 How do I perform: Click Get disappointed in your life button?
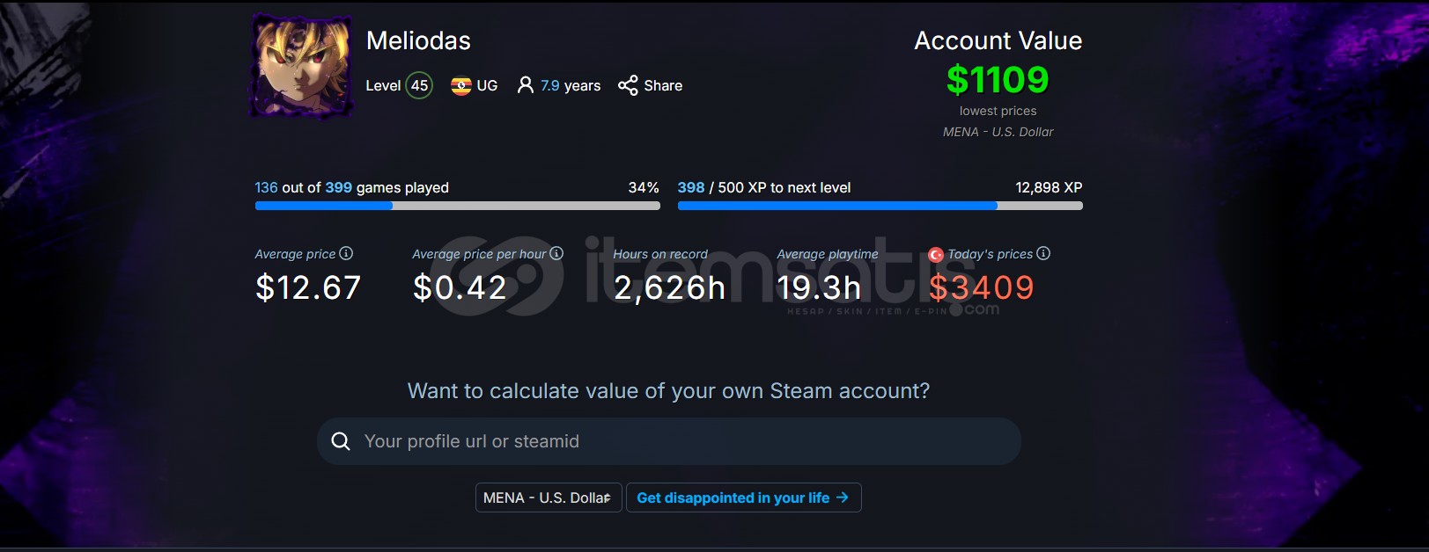tap(743, 498)
